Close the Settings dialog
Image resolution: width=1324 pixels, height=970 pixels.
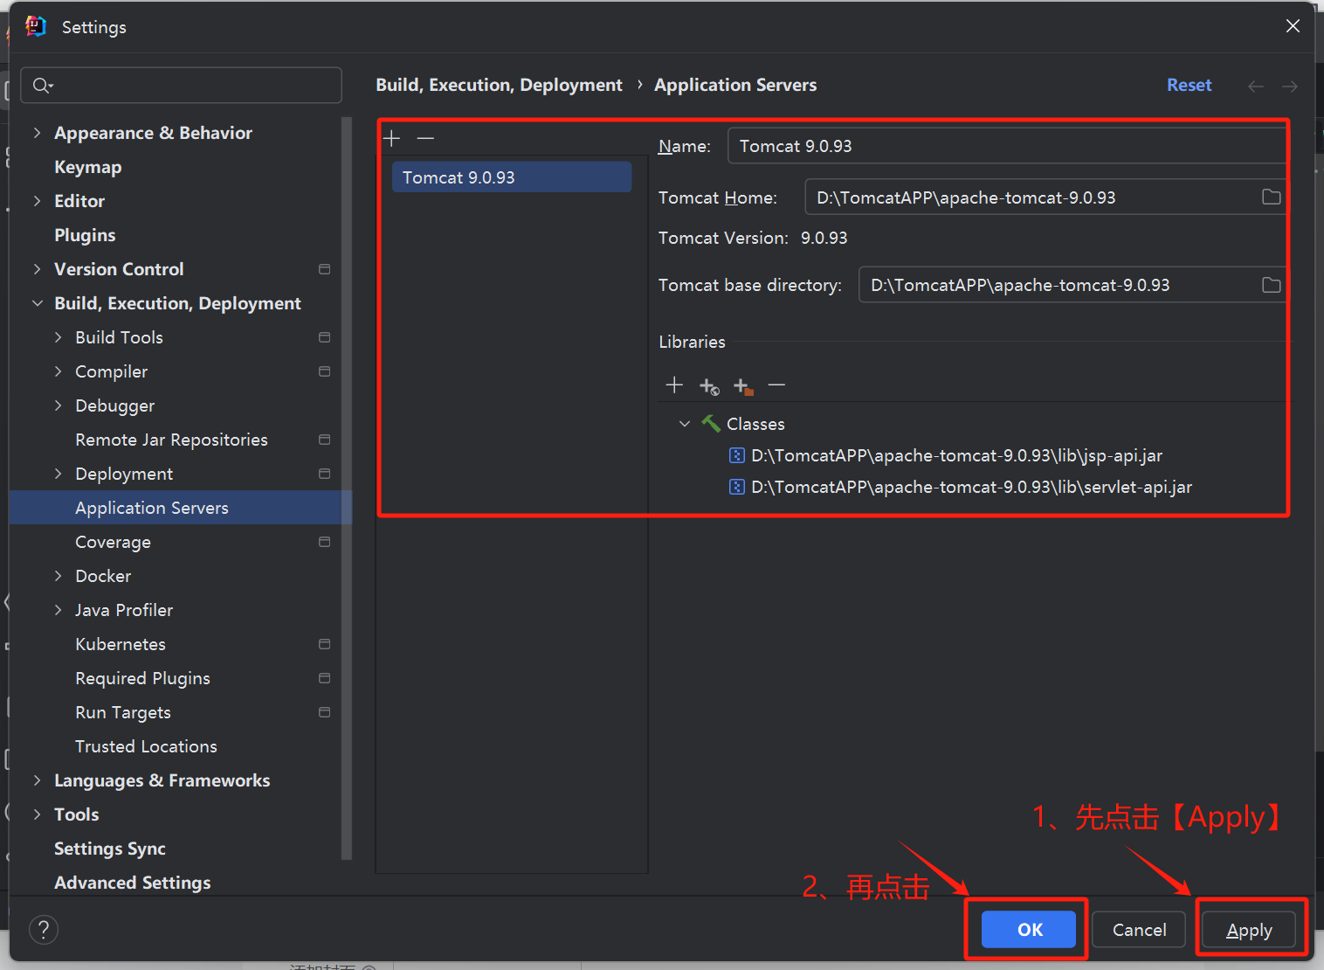point(1293,26)
